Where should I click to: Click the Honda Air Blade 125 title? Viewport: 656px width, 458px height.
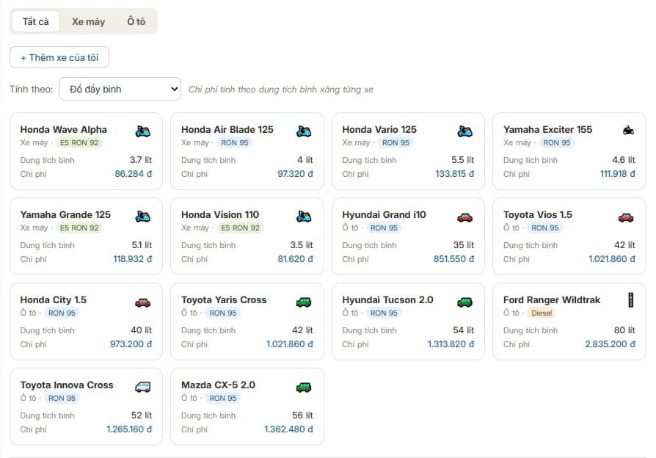(x=227, y=129)
